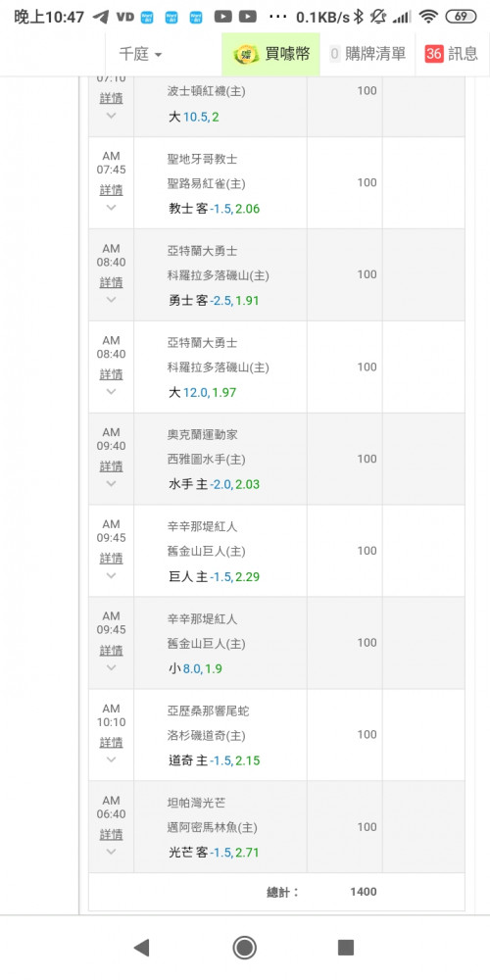The height and width of the screenshot is (980, 490).
Task: Click the 買噱幣 button
Action: coord(270,54)
